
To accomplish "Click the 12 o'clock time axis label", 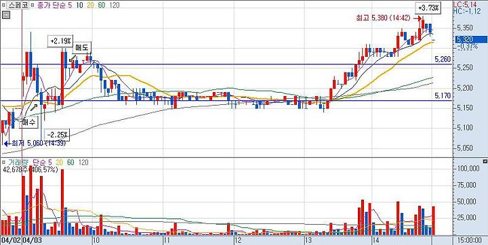I will (238, 240).
